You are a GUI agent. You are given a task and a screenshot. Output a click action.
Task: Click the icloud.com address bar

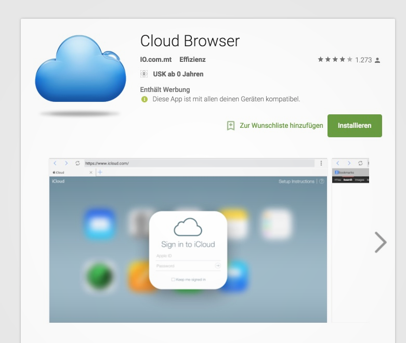[200, 163]
